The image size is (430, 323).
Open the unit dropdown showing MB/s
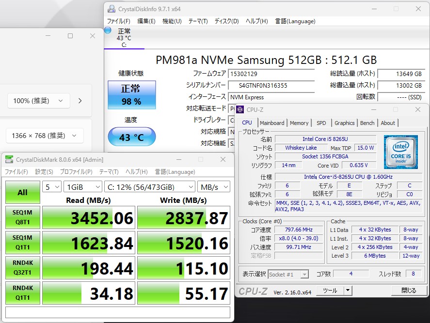tap(214, 187)
